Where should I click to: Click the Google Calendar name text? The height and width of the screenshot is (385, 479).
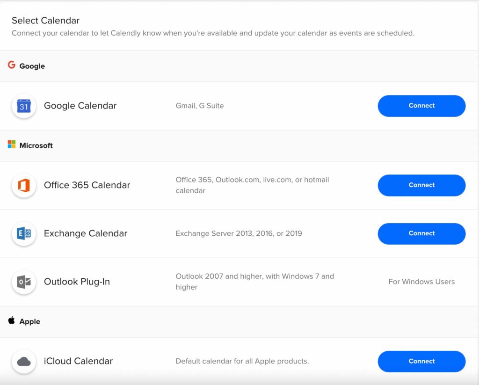pos(80,106)
